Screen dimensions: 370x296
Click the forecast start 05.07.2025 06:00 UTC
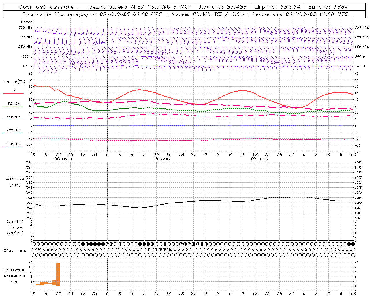(131, 14)
